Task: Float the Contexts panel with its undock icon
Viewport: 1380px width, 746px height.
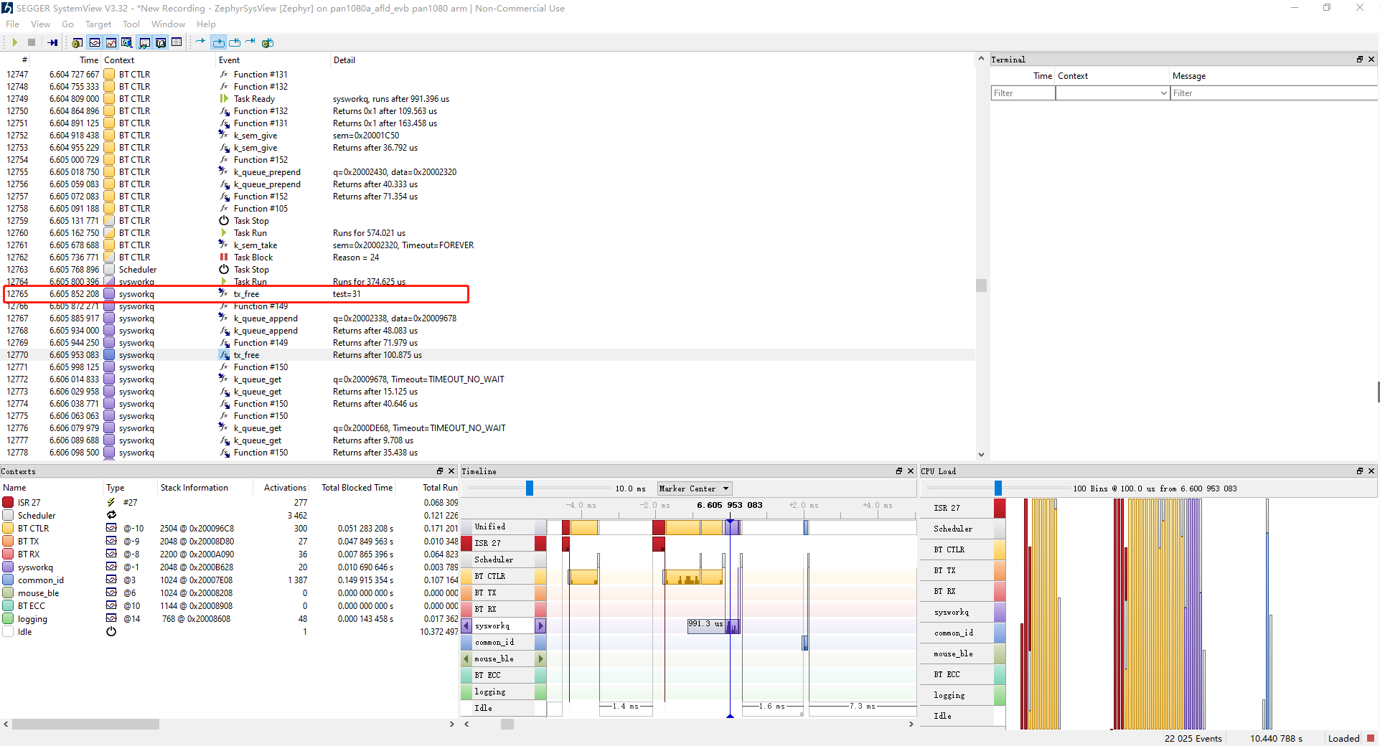Action: click(x=440, y=471)
